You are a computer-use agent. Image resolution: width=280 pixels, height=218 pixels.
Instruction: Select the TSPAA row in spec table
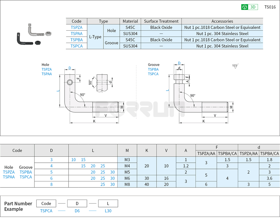click(76, 34)
